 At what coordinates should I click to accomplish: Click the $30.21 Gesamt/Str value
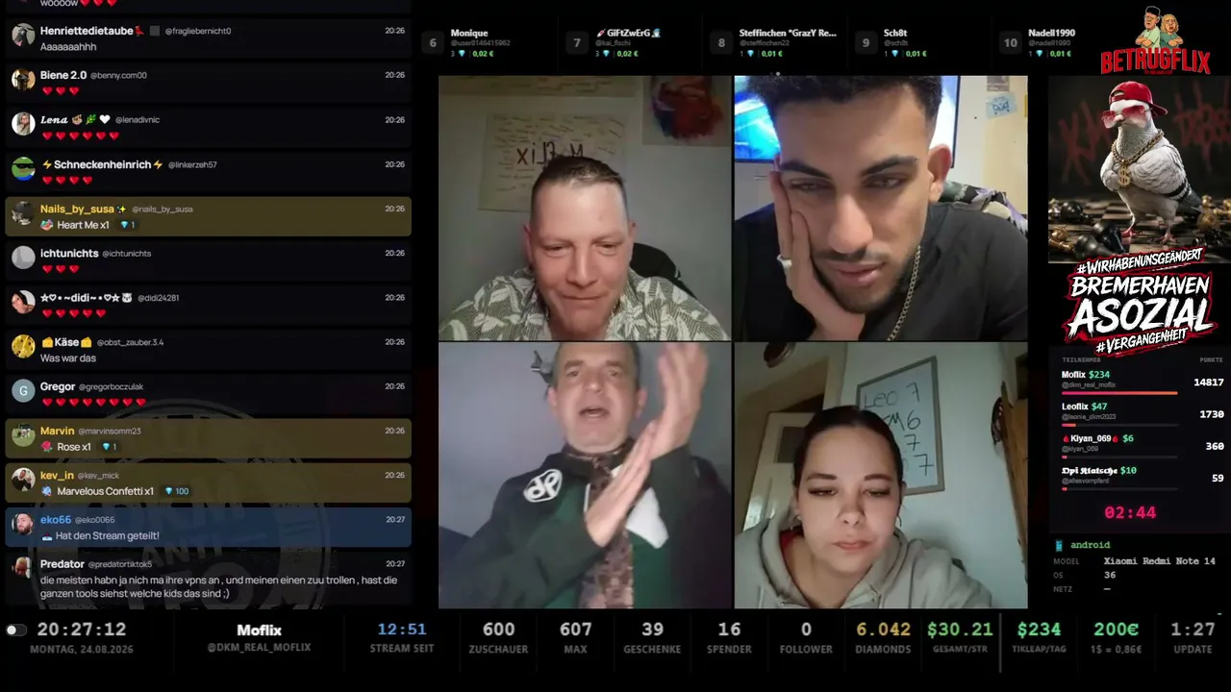click(960, 630)
